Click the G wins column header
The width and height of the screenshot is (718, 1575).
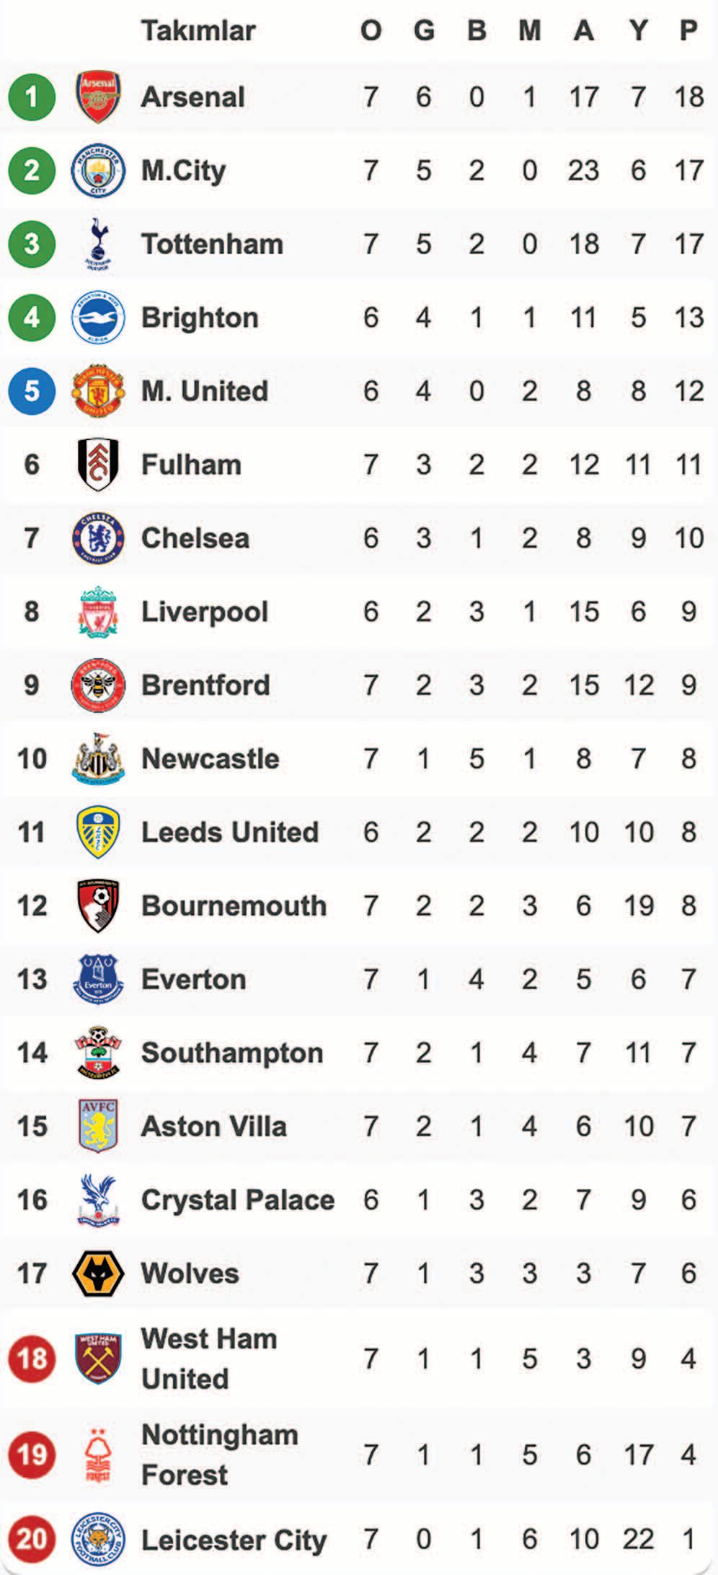tap(424, 31)
